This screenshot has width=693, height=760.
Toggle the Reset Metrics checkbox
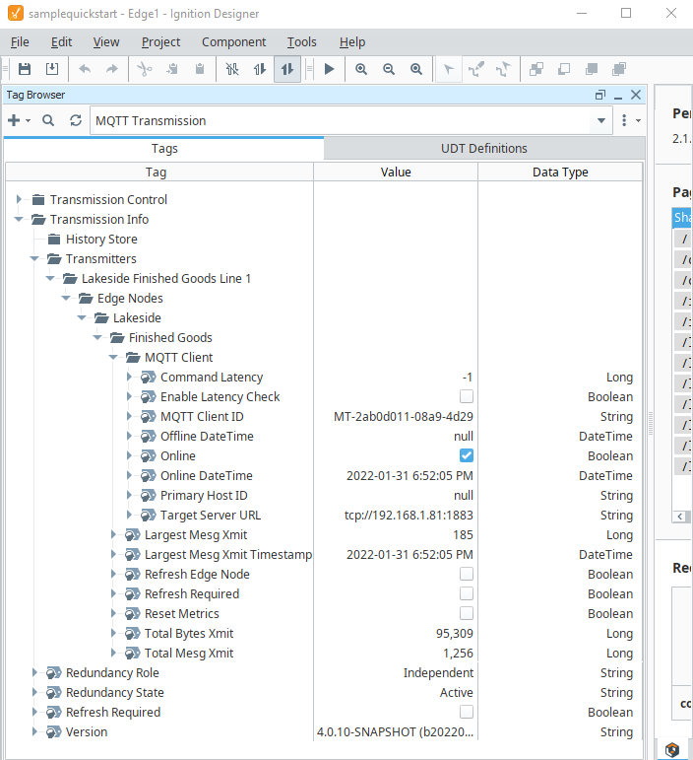tap(467, 614)
